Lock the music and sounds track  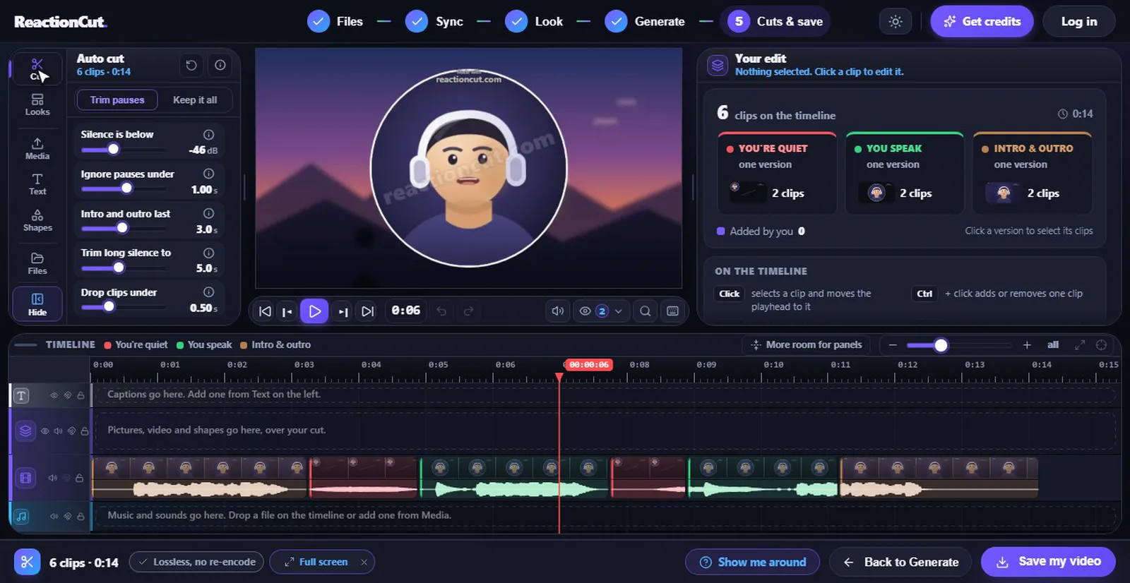81,516
